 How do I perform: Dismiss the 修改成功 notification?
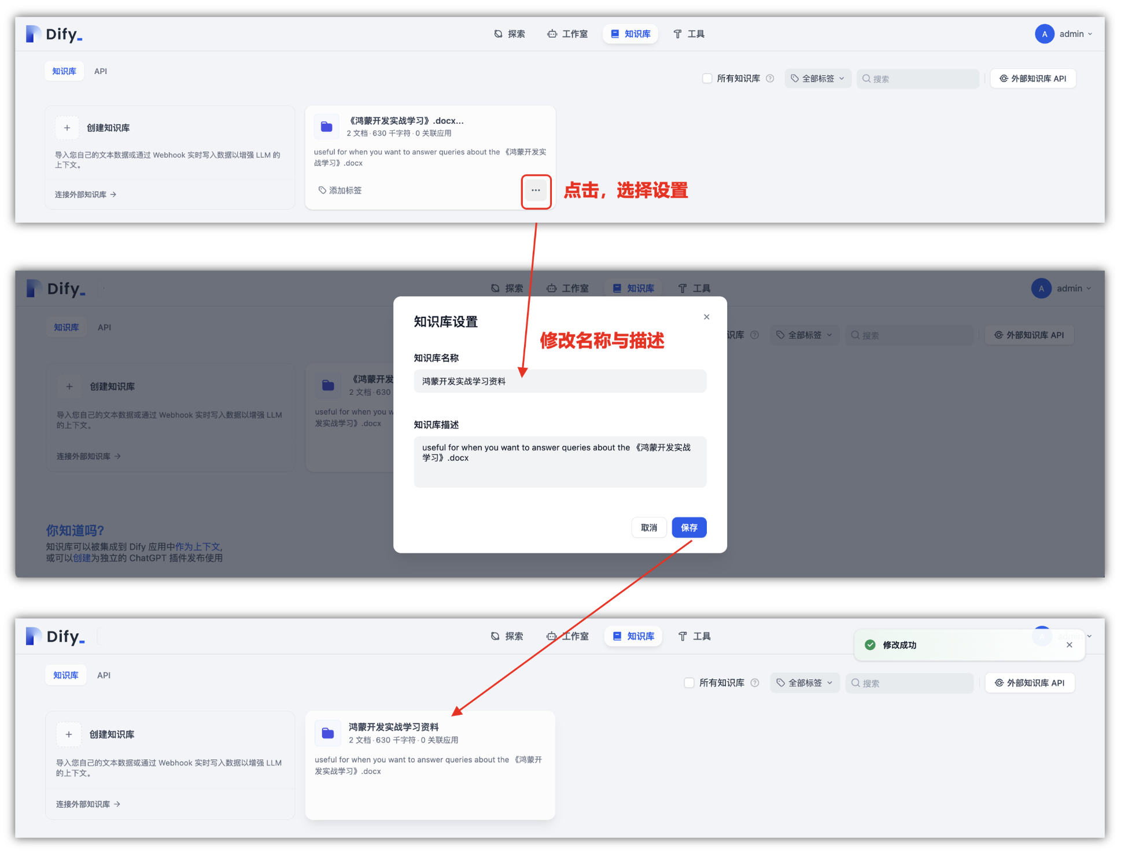click(x=1069, y=645)
